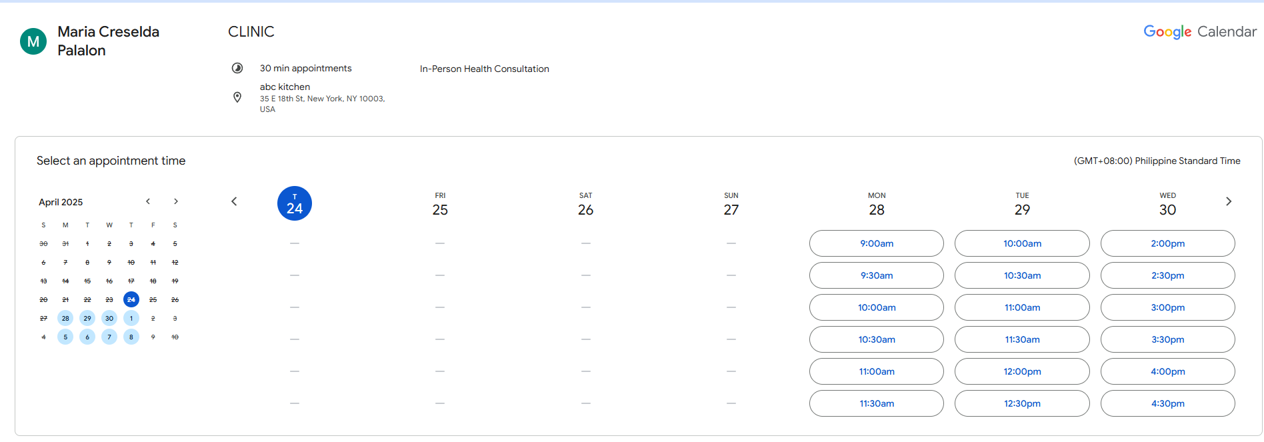Image resolution: width=1264 pixels, height=442 pixels.
Task: Go to next month in mini calendar
Action: [x=176, y=201]
